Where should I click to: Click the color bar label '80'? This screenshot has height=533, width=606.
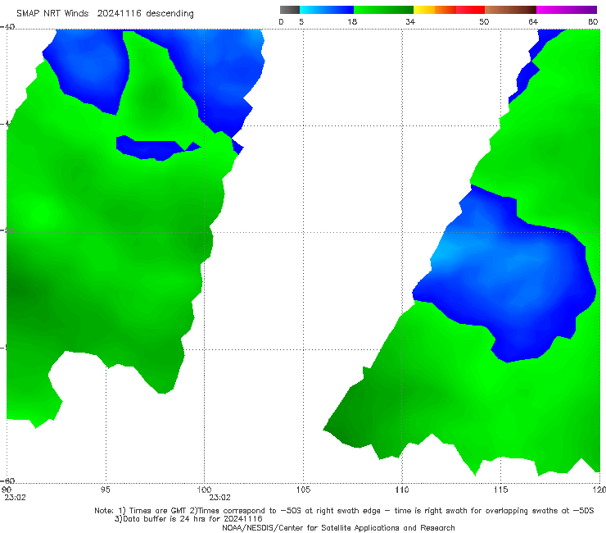593,22
